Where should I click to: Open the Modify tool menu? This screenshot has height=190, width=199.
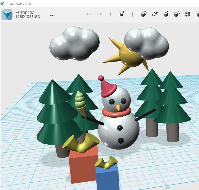[x=177, y=14]
